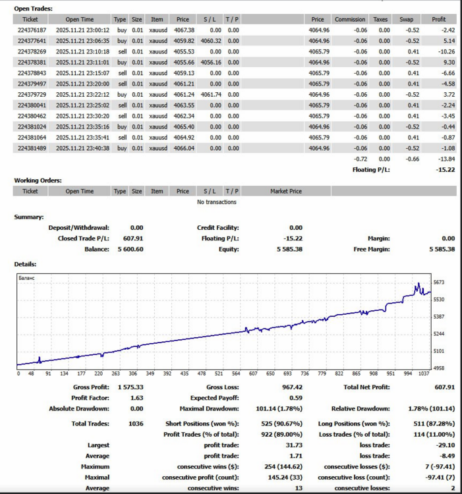Click the Taxes column header
The image size is (462, 494).
[x=380, y=20]
